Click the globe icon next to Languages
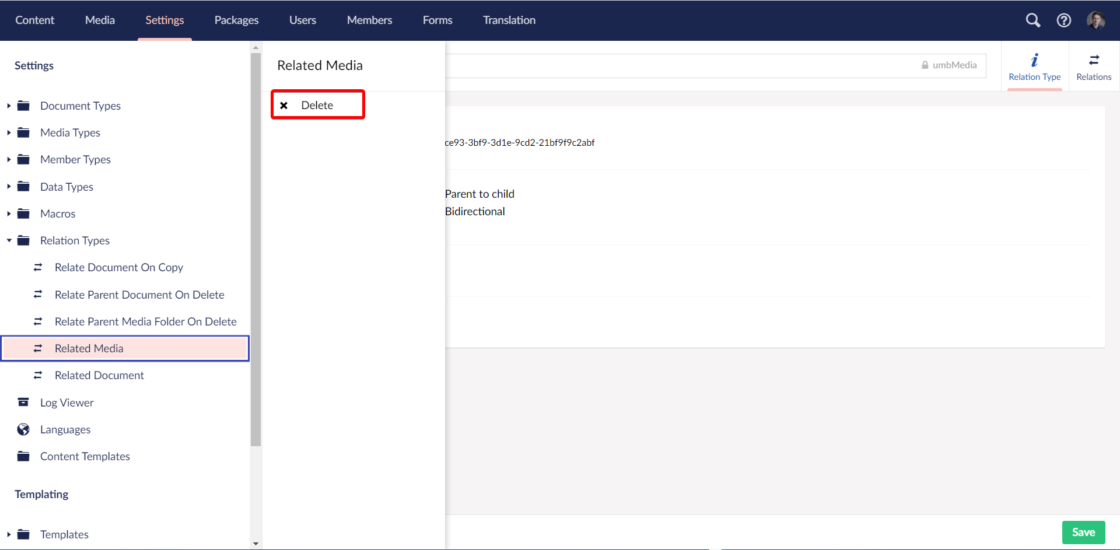The width and height of the screenshot is (1120, 550). tap(23, 429)
